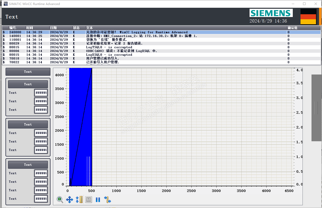Click the 编号 column header in alarm view

pyautogui.click(x=17, y=28)
